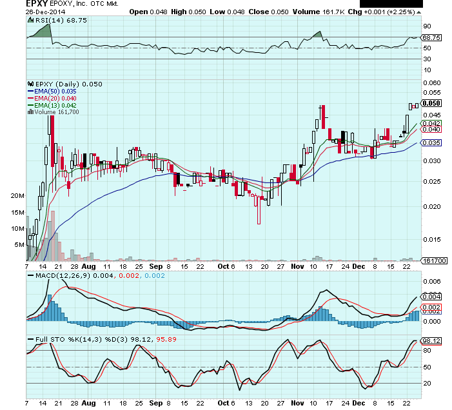The width and height of the screenshot is (452, 410).
Task: Click the 0.025 price axis label
Action: click(432, 182)
